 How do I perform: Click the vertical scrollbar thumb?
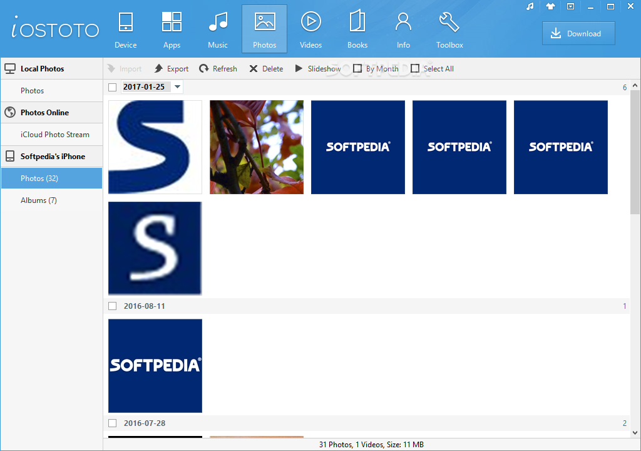[x=635, y=152]
